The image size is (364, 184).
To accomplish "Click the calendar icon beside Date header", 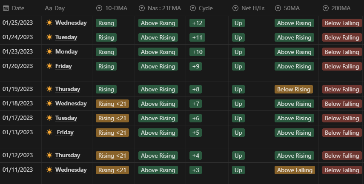I will 6,8.
